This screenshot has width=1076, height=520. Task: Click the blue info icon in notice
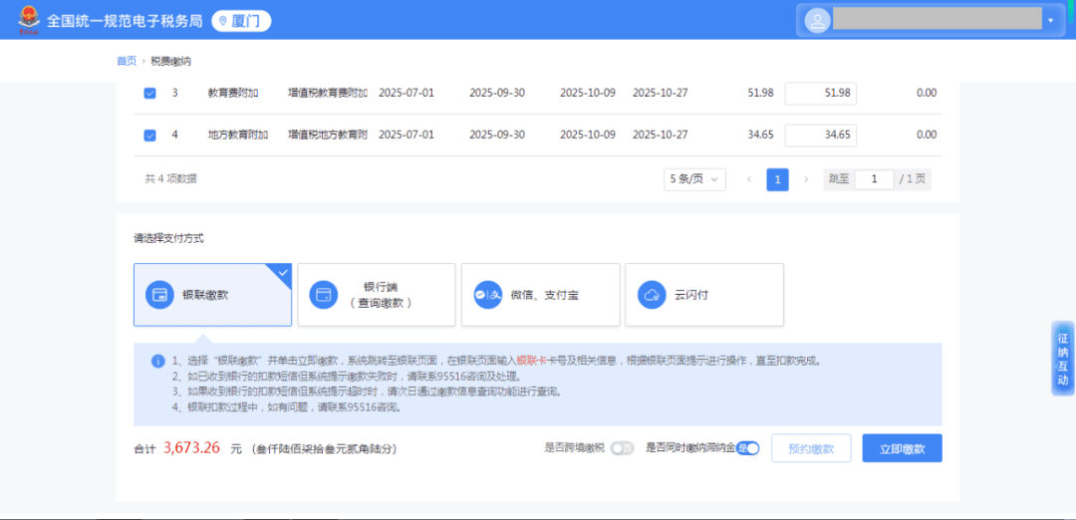[157, 361]
